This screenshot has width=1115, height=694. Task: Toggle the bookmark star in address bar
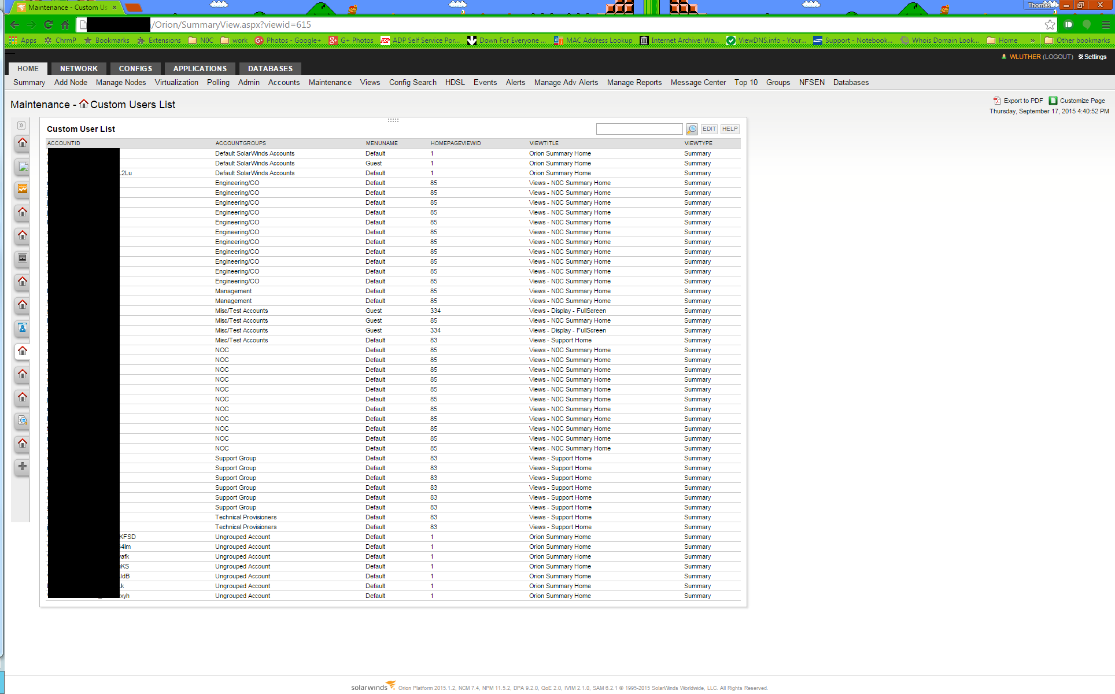[x=1049, y=25]
